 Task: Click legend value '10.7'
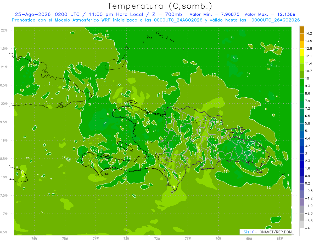pyautogui.click(x=309, y=71)
